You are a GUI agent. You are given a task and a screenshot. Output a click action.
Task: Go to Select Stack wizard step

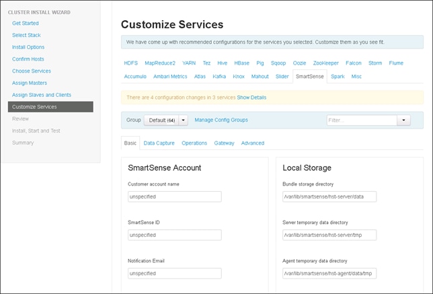pyautogui.click(x=26, y=35)
